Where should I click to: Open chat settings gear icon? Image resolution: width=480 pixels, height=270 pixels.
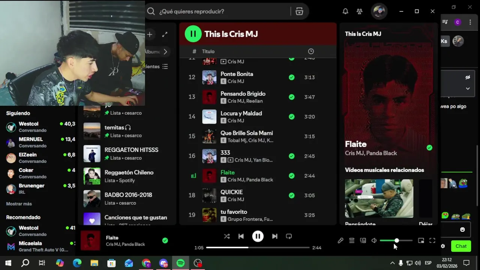443,246
